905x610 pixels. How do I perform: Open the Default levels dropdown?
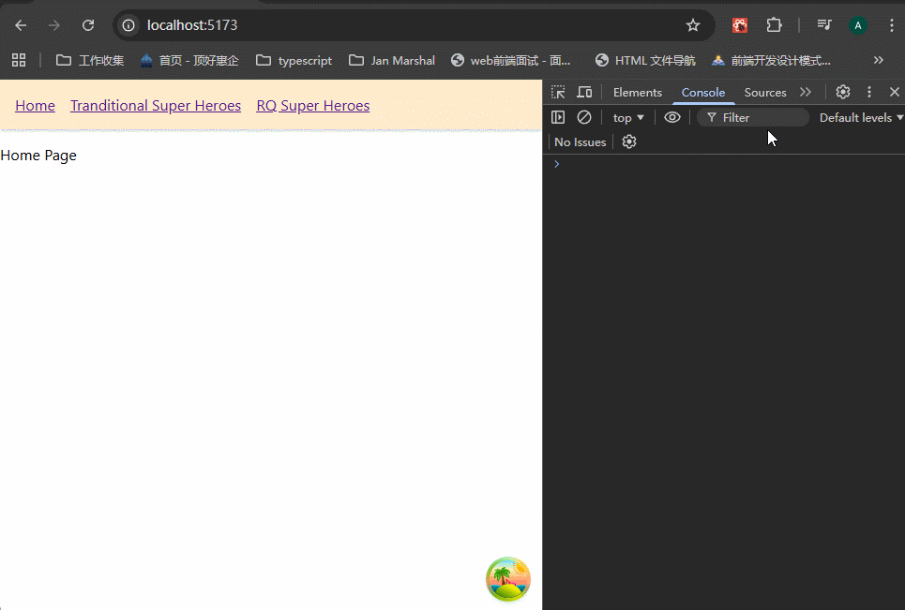tap(861, 117)
